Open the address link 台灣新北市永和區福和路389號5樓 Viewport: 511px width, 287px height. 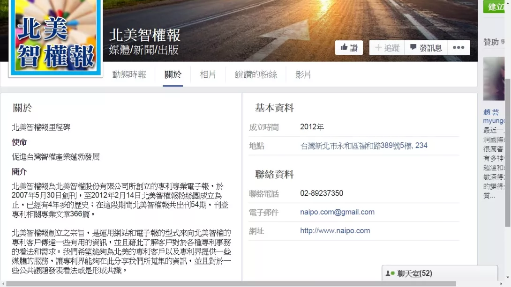coord(364,146)
